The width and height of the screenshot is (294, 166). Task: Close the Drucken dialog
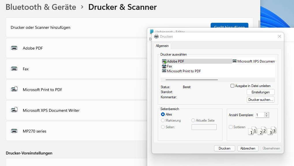pos(279,36)
